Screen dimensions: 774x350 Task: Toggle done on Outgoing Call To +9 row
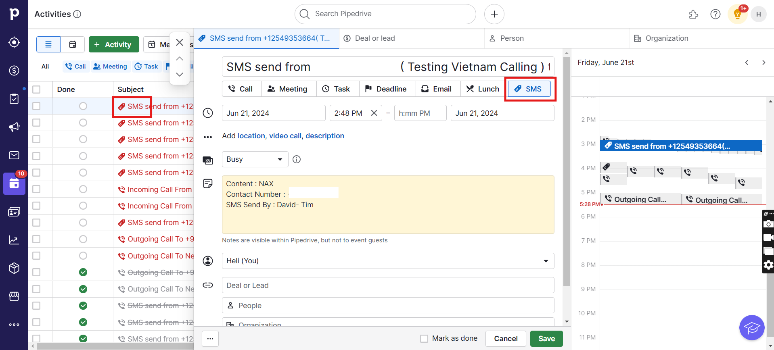(x=83, y=239)
